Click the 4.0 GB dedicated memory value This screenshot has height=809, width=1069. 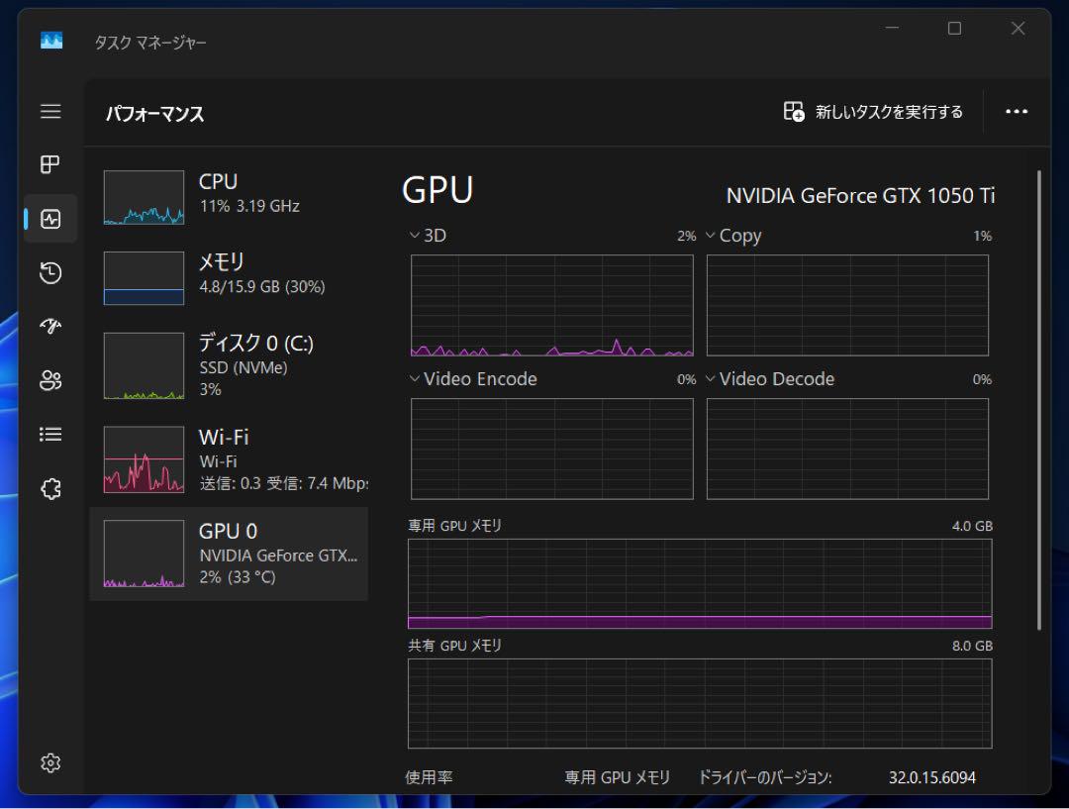[x=972, y=526]
